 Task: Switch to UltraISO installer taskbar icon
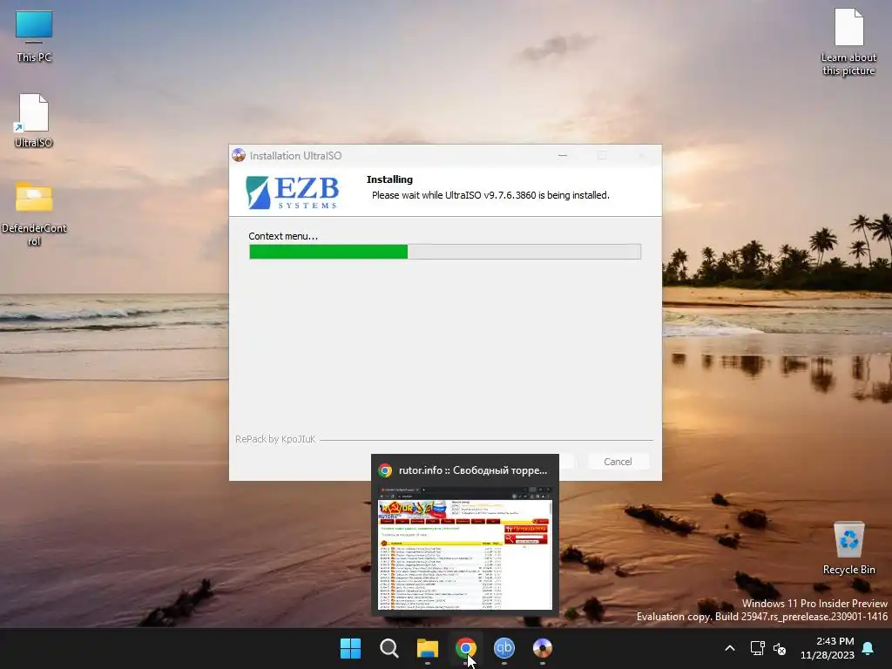[542, 648]
